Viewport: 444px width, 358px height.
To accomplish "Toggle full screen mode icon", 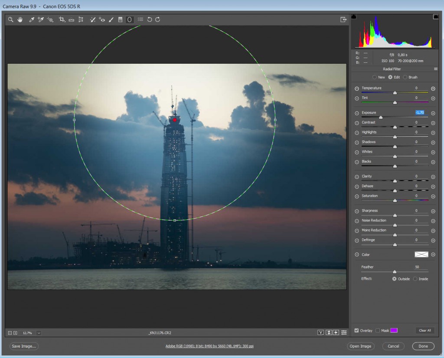I will coord(343,20).
